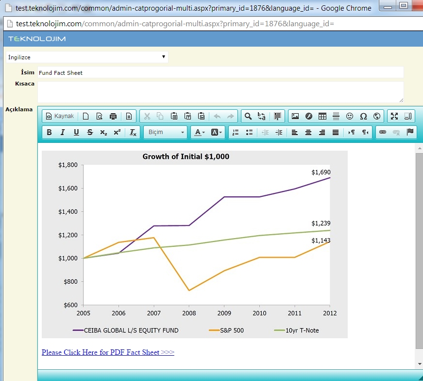423x381 pixels.
Task: Click the Açıklama field label
Action: [19, 109]
